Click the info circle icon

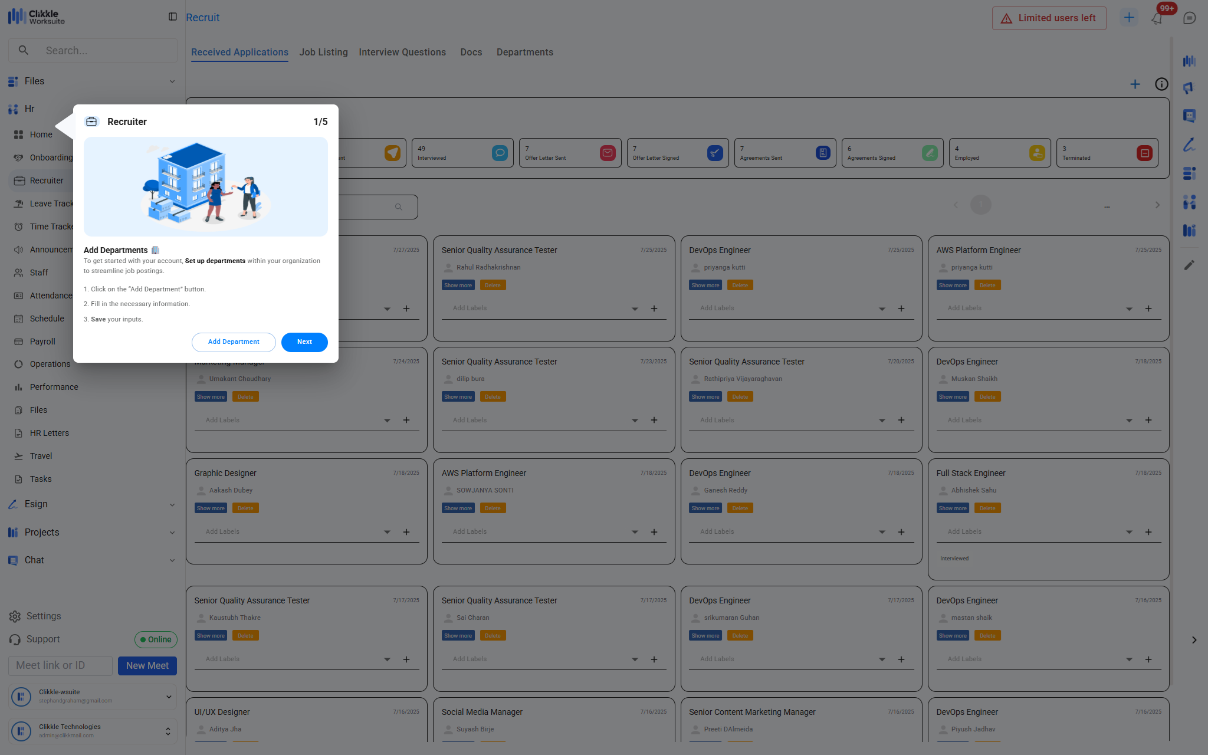(1161, 84)
